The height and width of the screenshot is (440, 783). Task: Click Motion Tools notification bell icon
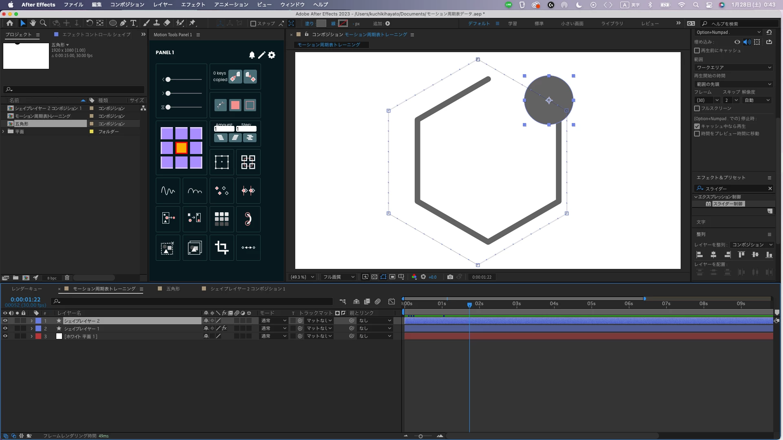click(x=252, y=55)
